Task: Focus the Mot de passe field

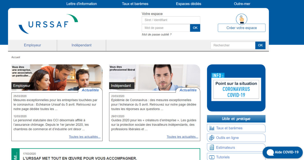Action: (166, 28)
